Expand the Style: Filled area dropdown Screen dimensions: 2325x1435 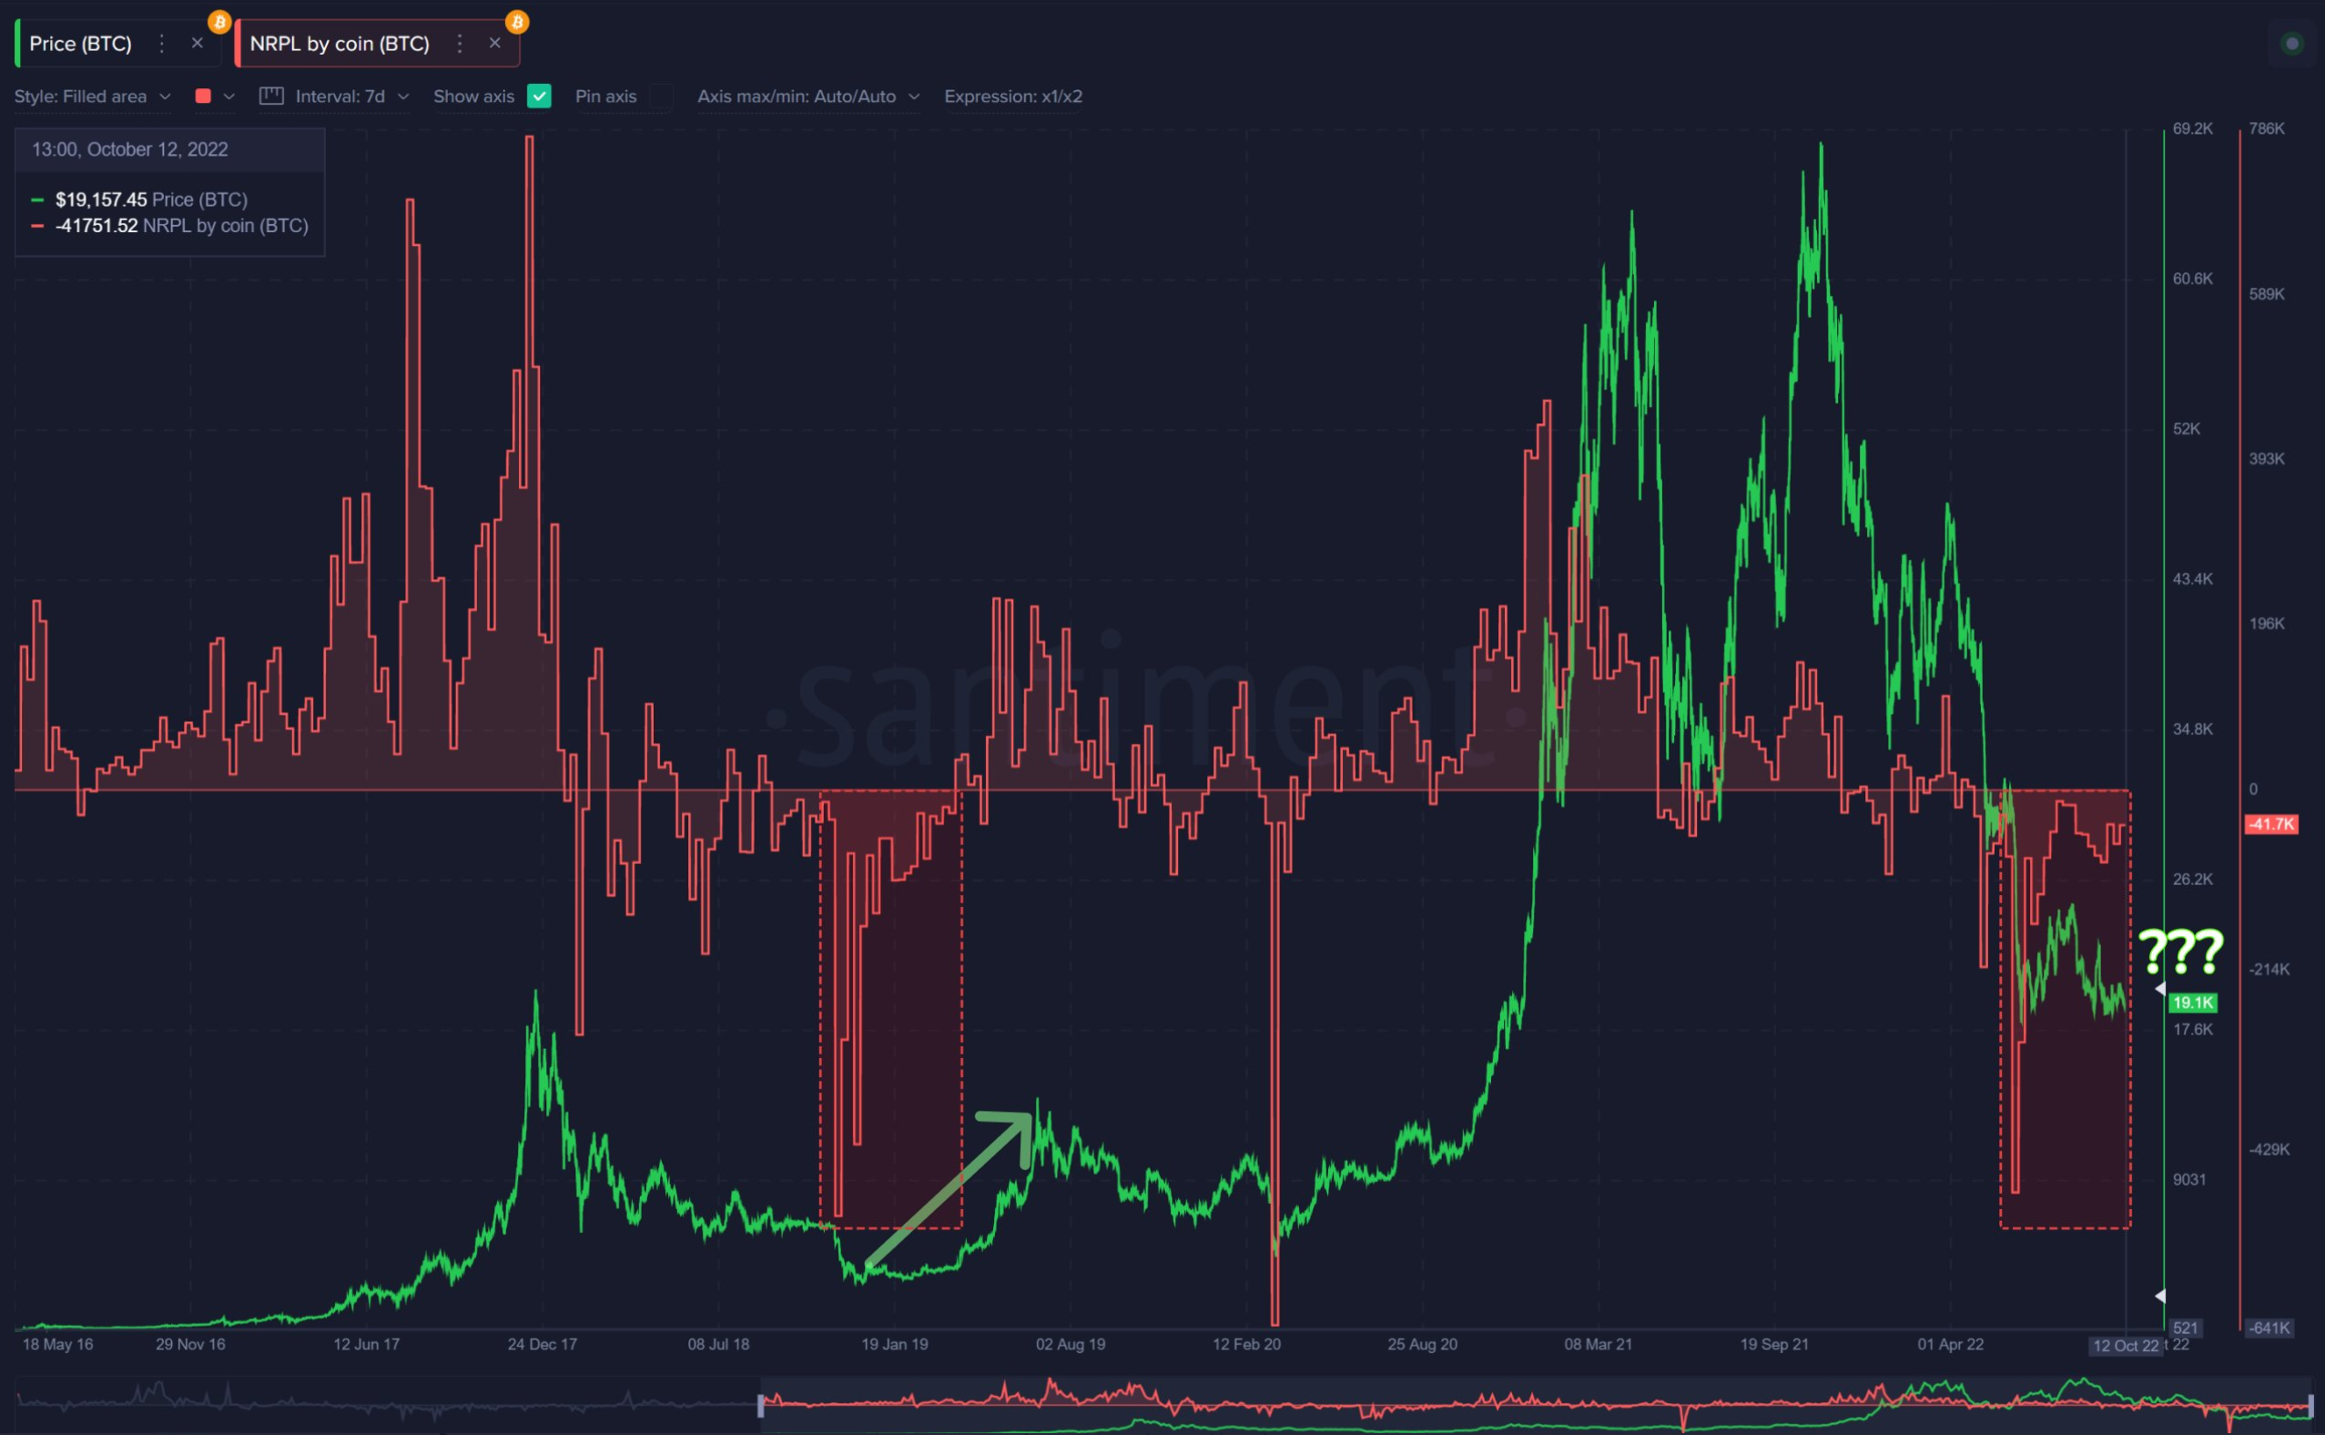coord(92,96)
